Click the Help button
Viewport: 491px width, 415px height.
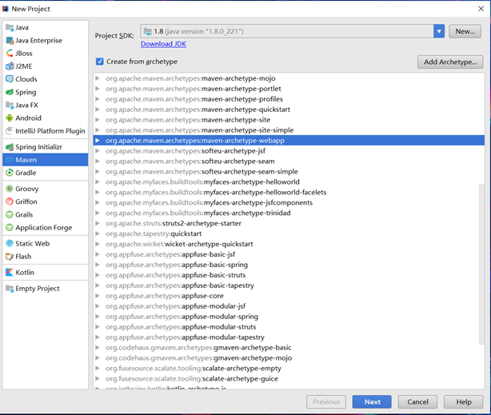click(x=464, y=402)
